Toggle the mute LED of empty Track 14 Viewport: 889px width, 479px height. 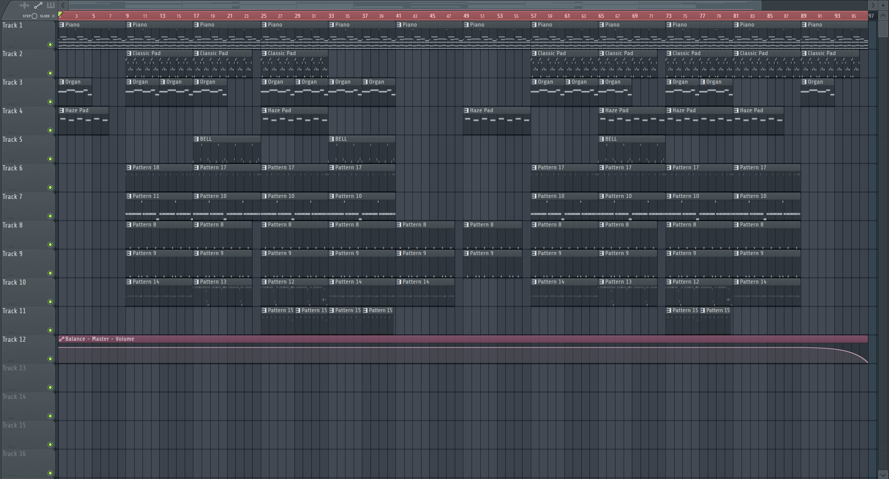pyautogui.click(x=50, y=416)
